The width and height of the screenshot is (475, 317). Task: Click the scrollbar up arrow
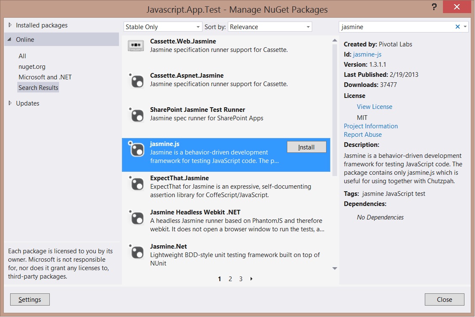[x=335, y=40]
